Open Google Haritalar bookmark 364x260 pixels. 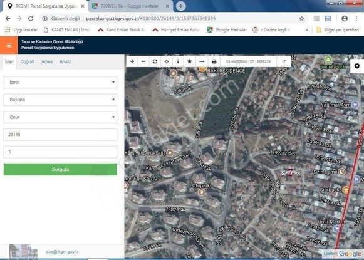227,29
